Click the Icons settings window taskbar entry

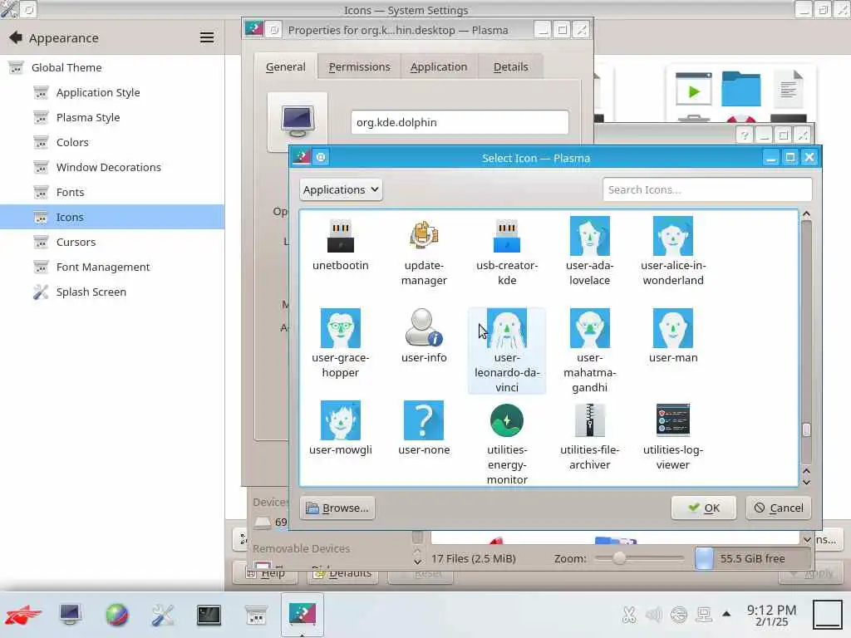tap(256, 615)
